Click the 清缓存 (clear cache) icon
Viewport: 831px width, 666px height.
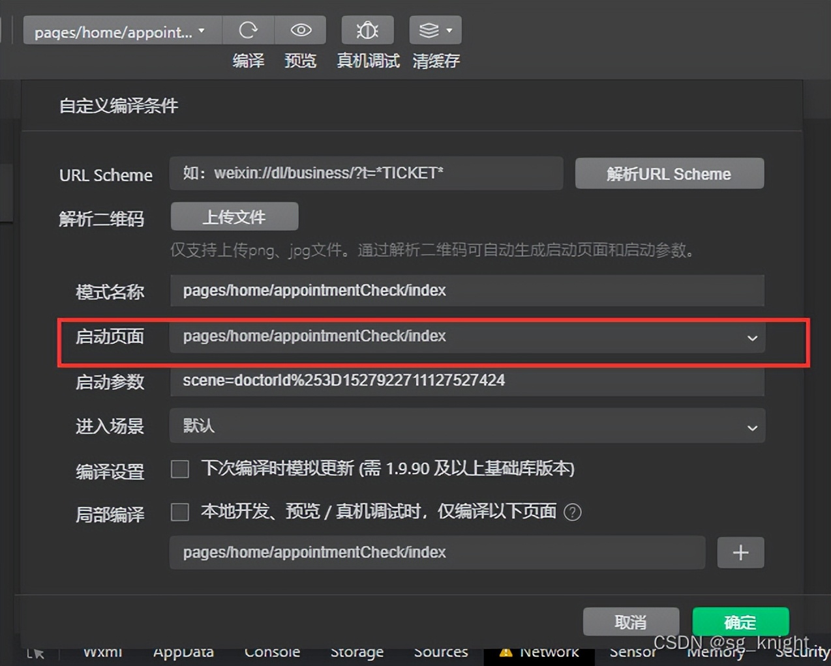click(429, 30)
